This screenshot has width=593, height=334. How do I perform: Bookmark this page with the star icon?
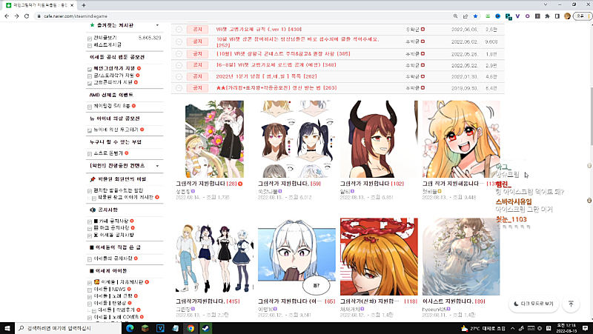[475, 16]
